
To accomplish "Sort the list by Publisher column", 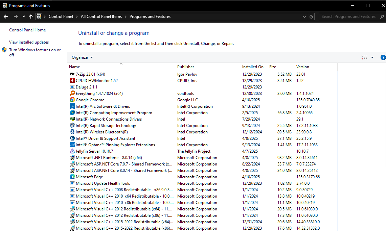I will (x=186, y=67).
